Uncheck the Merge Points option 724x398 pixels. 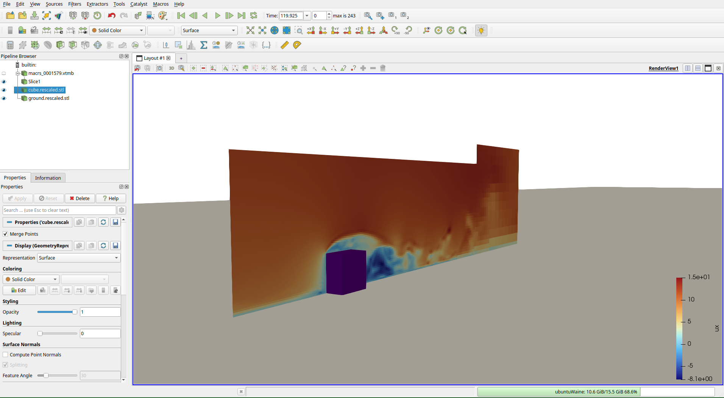pos(5,234)
